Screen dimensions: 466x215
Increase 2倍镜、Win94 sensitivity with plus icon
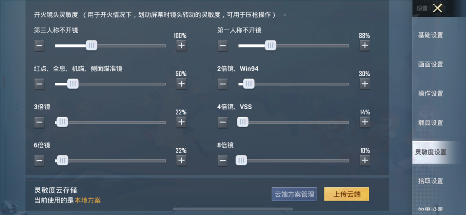click(x=365, y=84)
